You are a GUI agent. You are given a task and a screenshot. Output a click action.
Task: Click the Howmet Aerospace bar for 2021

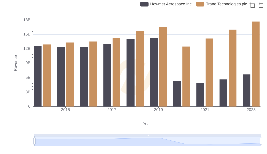tap(200, 95)
